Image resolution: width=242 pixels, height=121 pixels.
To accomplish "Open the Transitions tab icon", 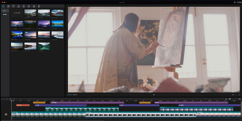I will tap(29, 6).
